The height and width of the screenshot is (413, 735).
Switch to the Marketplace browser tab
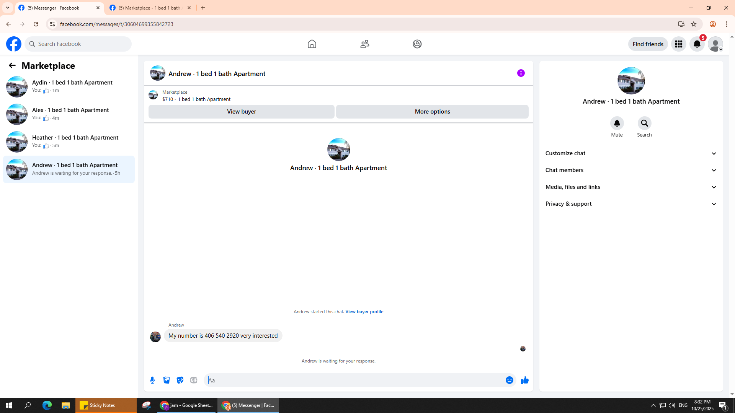149,8
